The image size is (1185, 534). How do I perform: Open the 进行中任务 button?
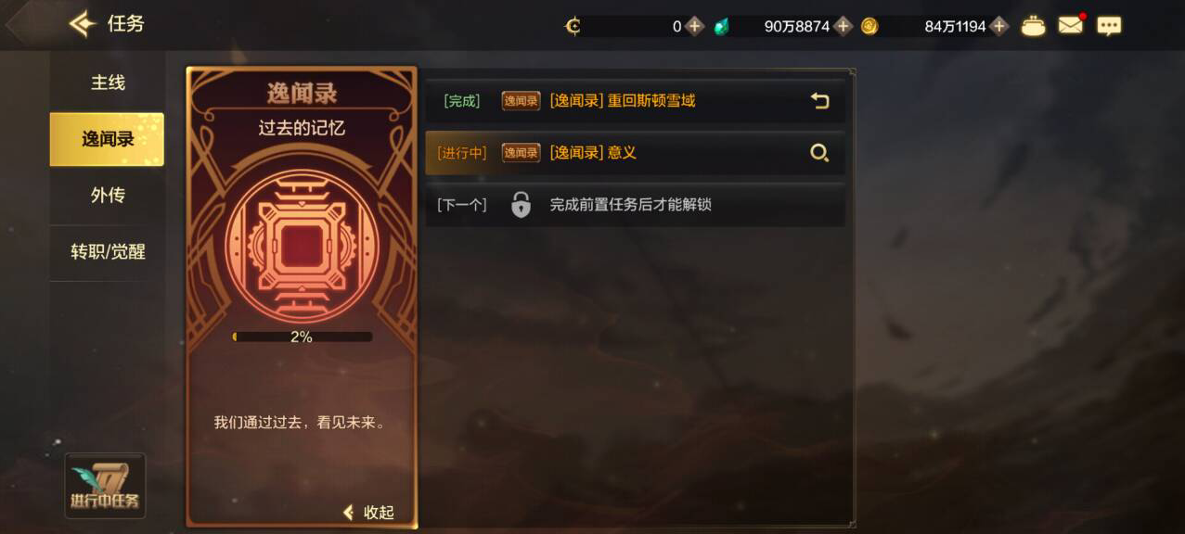pyautogui.click(x=105, y=486)
